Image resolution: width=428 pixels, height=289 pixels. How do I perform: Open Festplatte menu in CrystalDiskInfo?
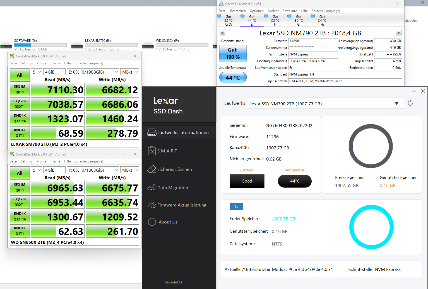(x=290, y=11)
